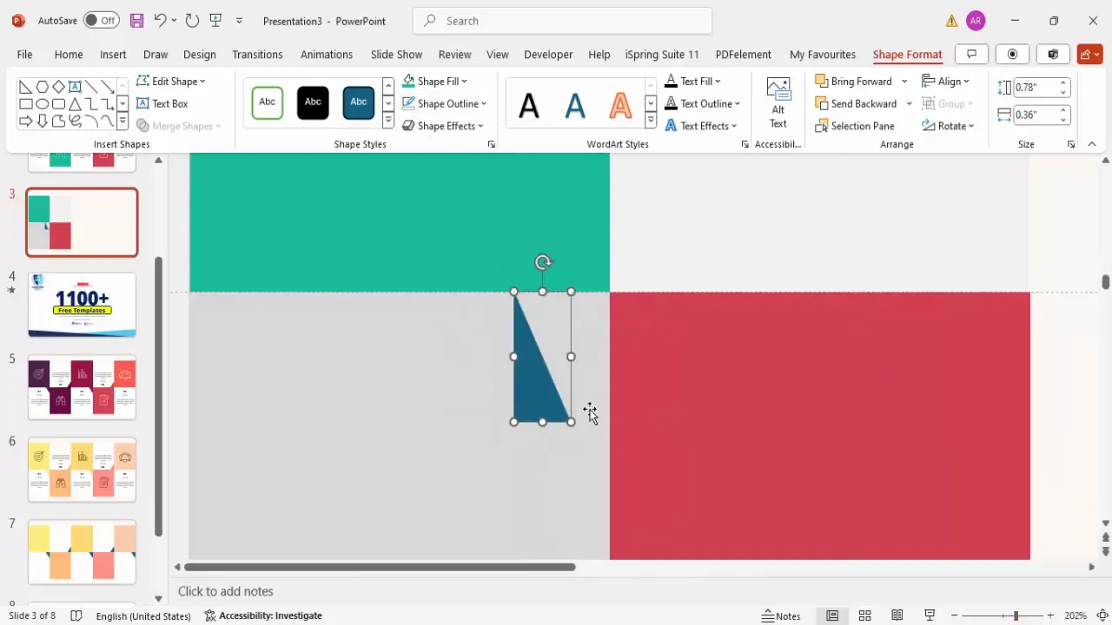Open the Comments pane icon
Image resolution: width=1112 pixels, height=625 pixels.
click(971, 54)
